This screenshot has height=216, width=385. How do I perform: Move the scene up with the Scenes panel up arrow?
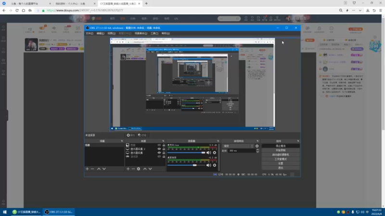click(x=99, y=169)
